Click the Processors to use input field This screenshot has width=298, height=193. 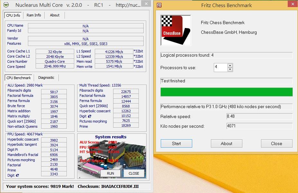(x=221, y=68)
